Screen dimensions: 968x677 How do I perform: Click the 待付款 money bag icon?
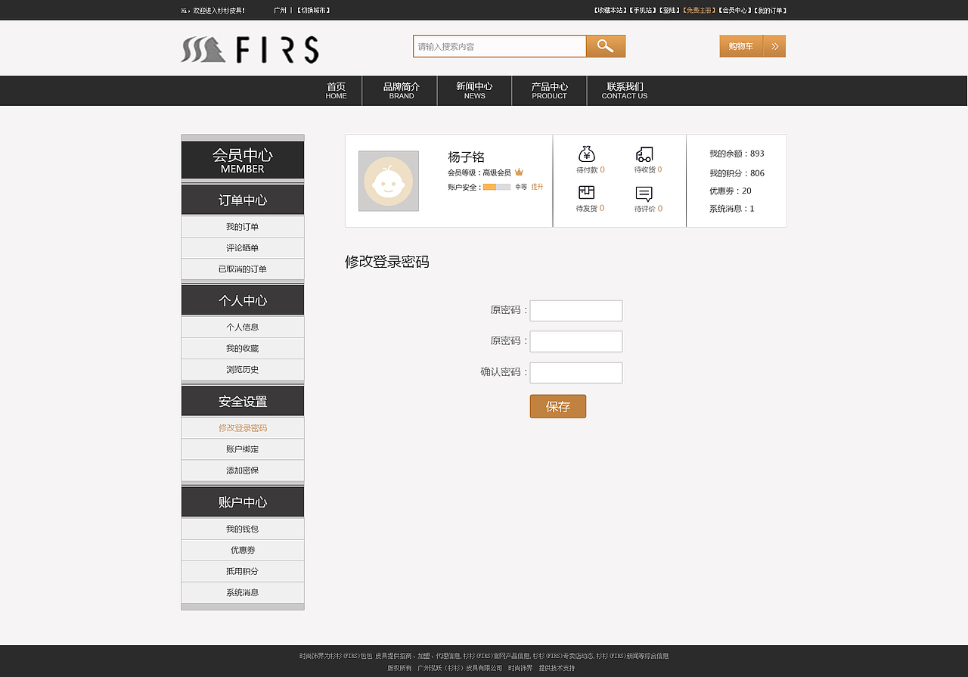coord(586,154)
